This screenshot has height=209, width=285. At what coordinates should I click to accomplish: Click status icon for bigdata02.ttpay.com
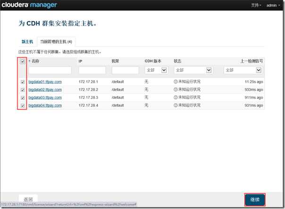tap(176, 89)
